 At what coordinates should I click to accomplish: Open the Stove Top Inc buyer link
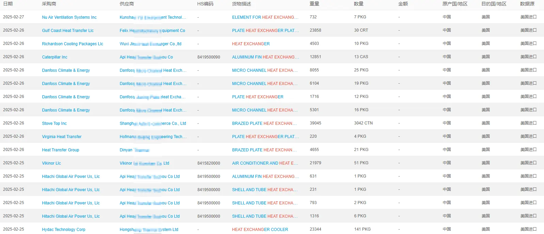54,123
